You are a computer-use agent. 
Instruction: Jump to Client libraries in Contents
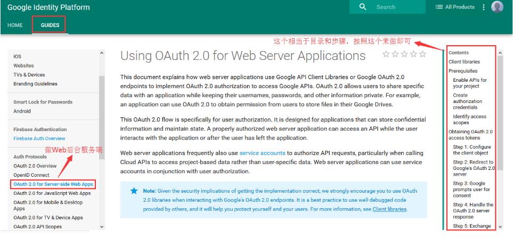pos(464,62)
